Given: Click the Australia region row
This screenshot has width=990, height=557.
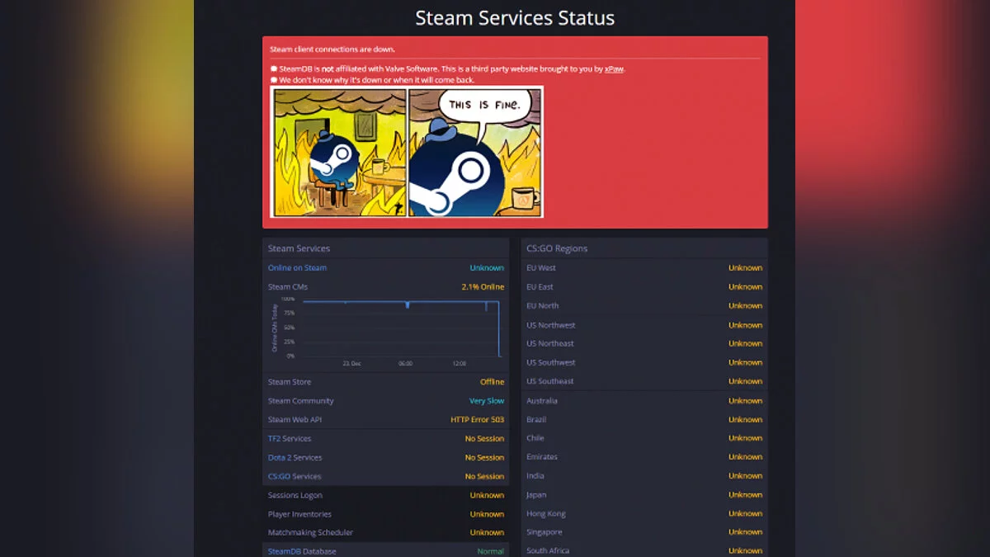Looking at the screenshot, I should pyautogui.click(x=644, y=401).
